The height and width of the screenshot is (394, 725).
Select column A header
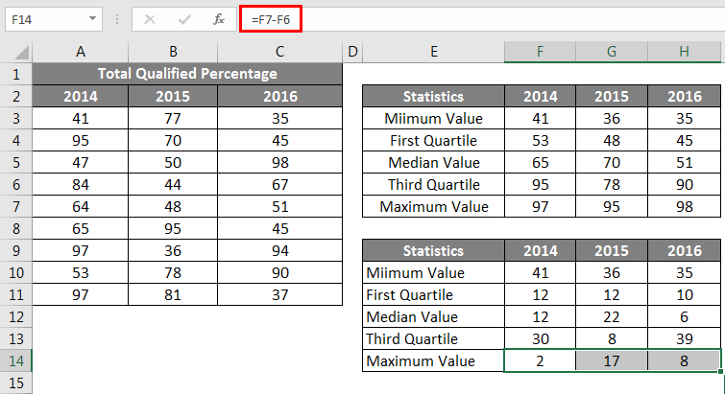[x=80, y=52]
